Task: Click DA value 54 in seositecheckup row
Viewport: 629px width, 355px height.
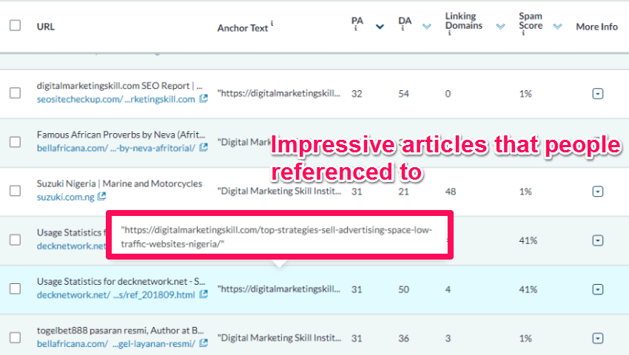Action: coord(403,93)
